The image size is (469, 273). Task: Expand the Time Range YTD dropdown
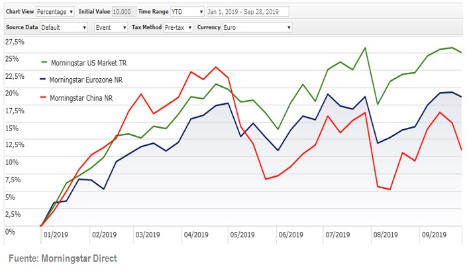[185, 12]
